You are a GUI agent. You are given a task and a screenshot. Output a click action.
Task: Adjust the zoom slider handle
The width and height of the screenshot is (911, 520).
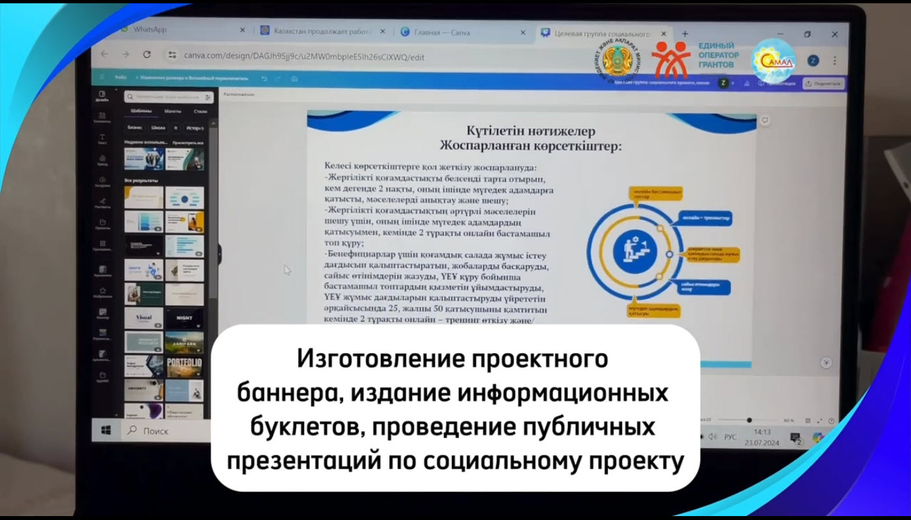(749, 420)
